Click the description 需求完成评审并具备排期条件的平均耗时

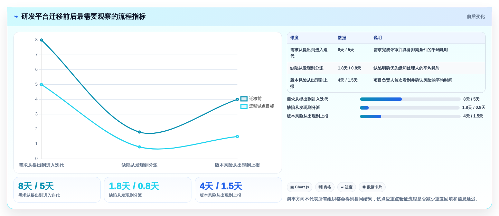pos(411,50)
